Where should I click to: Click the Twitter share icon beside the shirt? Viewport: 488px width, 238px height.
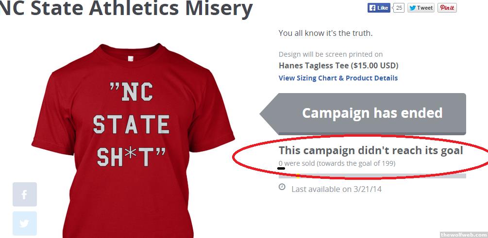[x=25, y=223]
